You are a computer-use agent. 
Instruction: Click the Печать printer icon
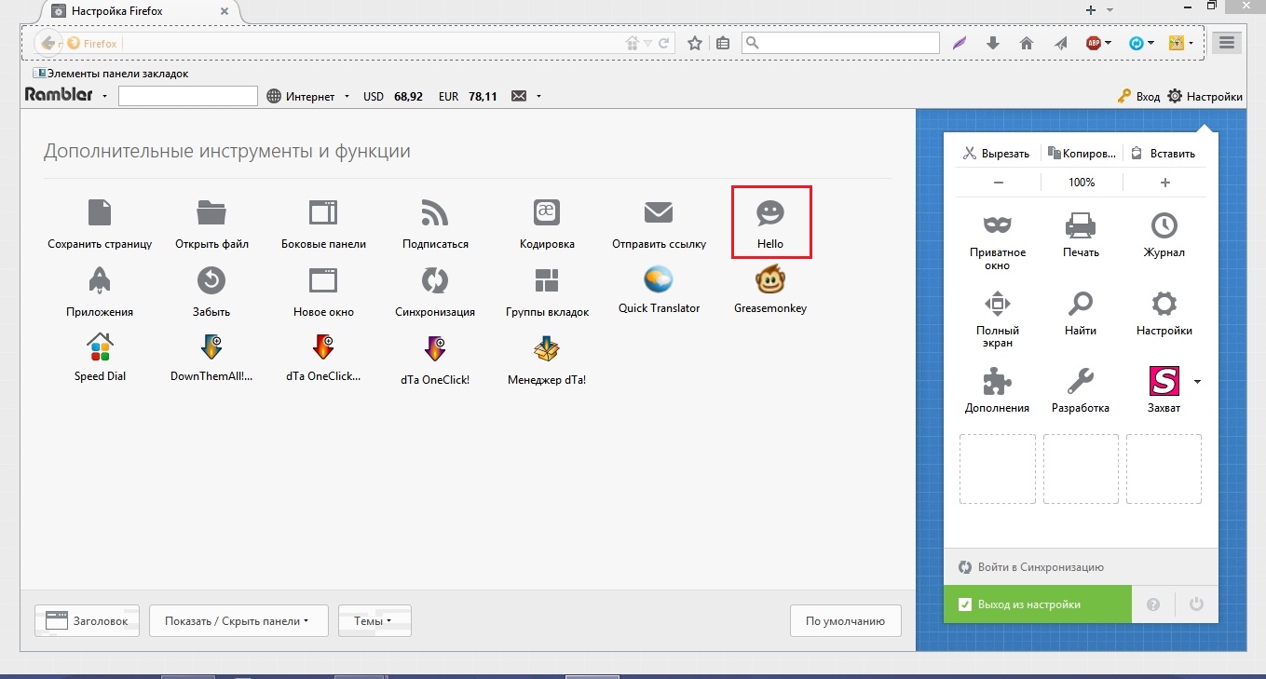click(x=1081, y=224)
